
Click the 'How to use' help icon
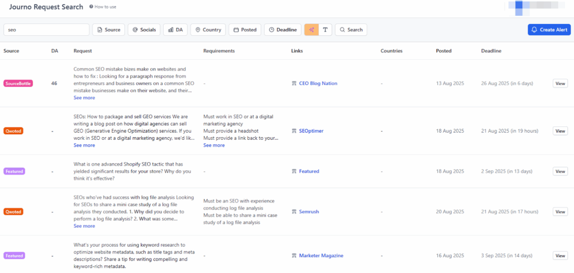pos(91,7)
